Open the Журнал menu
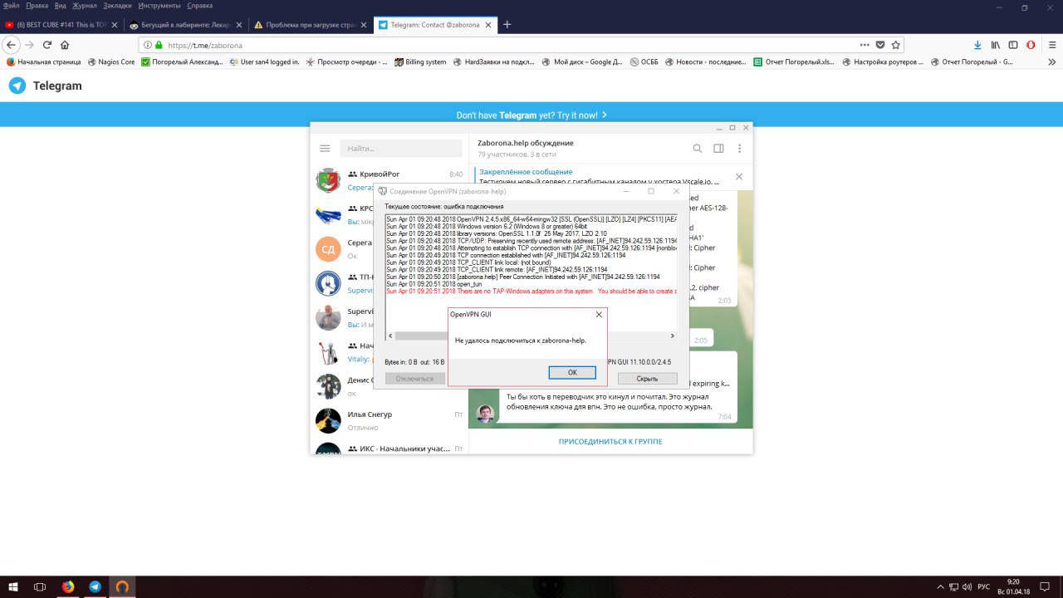The width and height of the screenshot is (1063, 598). click(x=85, y=6)
